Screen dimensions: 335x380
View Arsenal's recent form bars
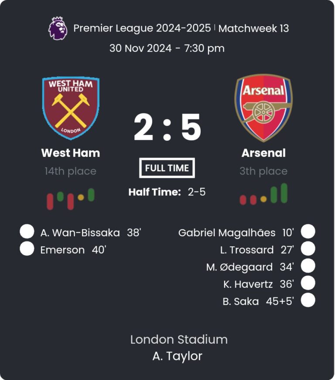pos(263,194)
